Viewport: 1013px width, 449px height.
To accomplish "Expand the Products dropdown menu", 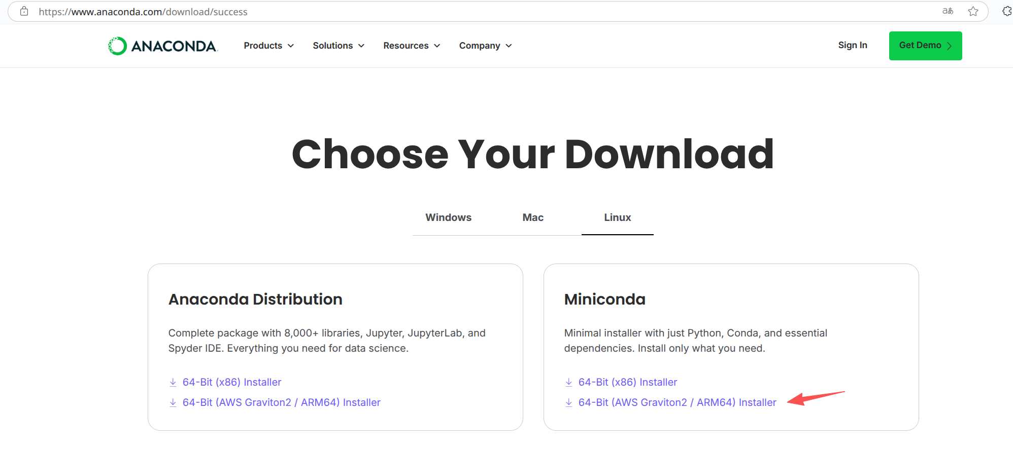I will tap(269, 46).
